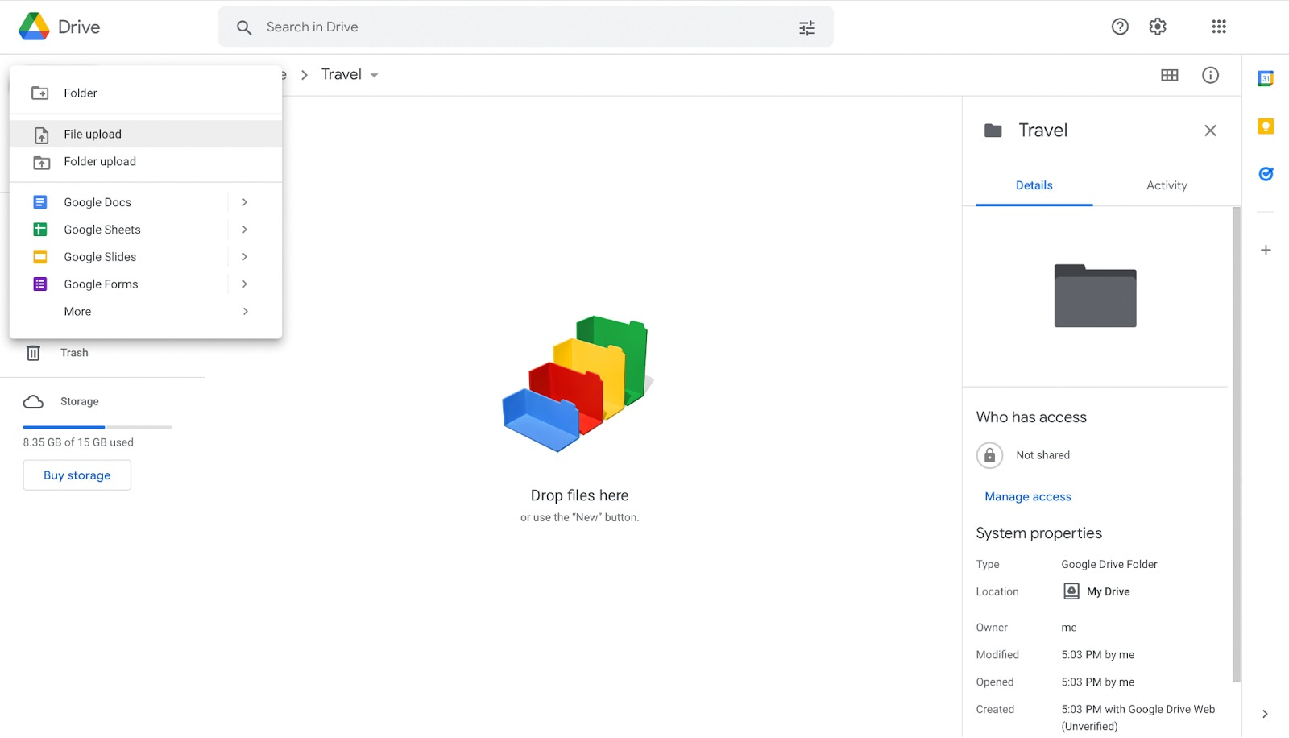The height and width of the screenshot is (738, 1289).
Task: Open the More menu entry
Action: [x=146, y=312]
